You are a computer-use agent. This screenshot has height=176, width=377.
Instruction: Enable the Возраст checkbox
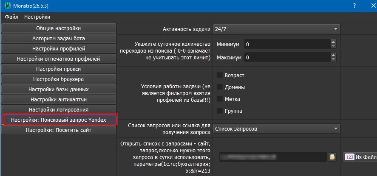[x=220, y=75]
